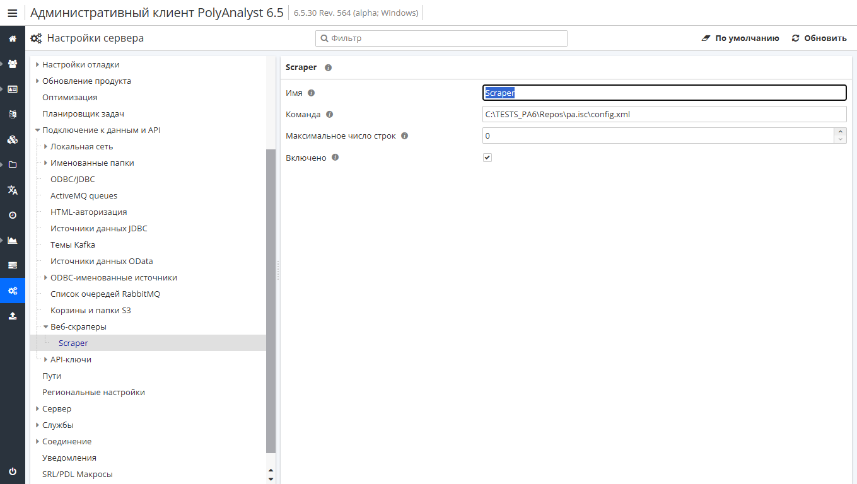Collapse Веб-скраперы tree node
Screen dimensions: 857x484
coord(46,326)
